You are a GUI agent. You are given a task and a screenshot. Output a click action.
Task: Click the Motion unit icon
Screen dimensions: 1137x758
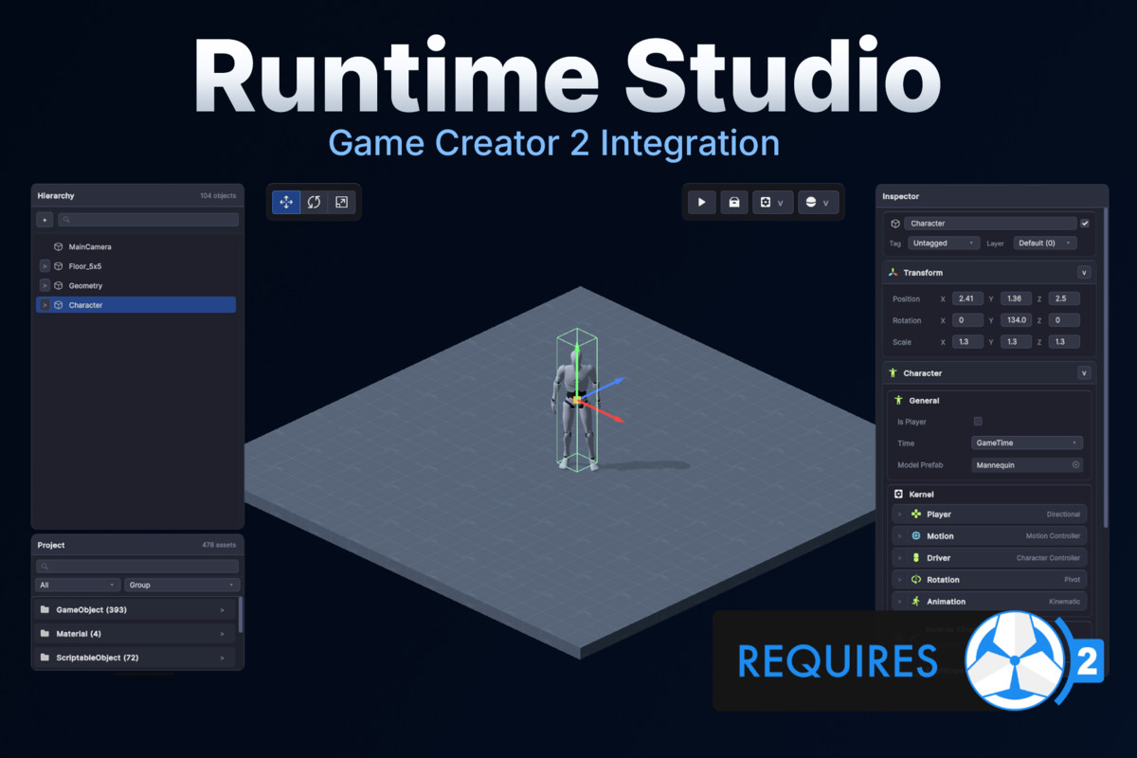(x=916, y=536)
